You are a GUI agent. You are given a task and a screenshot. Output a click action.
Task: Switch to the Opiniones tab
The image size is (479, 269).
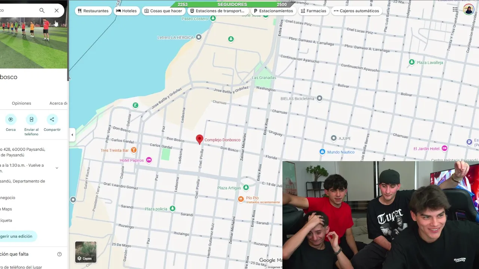click(x=21, y=103)
